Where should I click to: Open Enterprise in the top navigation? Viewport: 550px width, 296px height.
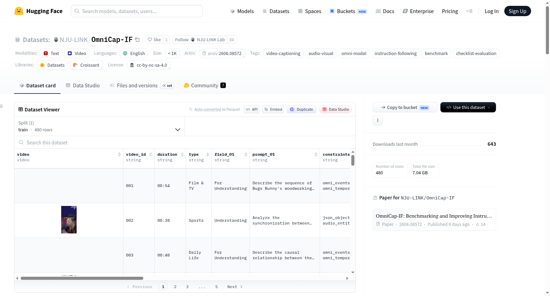click(x=418, y=11)
